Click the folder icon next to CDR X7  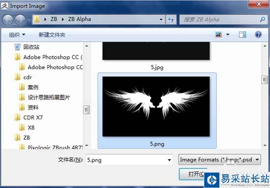tap(17, 117)
